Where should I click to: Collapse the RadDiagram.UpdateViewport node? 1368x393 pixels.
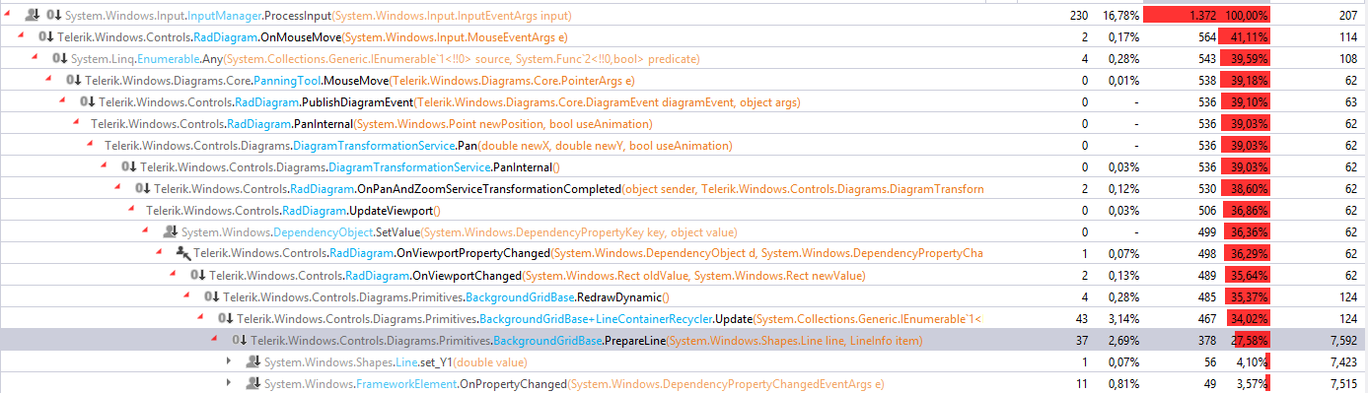(x=132, y=209)
